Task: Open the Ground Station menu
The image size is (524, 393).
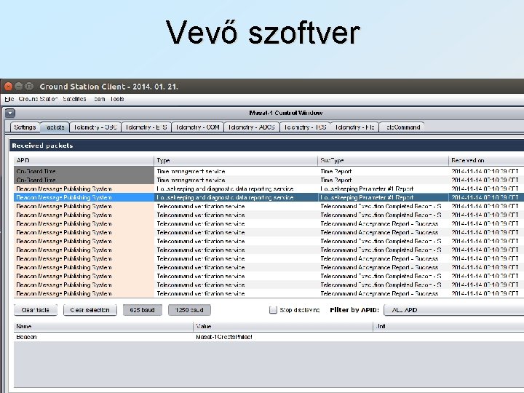Action: tap(38, 99)
